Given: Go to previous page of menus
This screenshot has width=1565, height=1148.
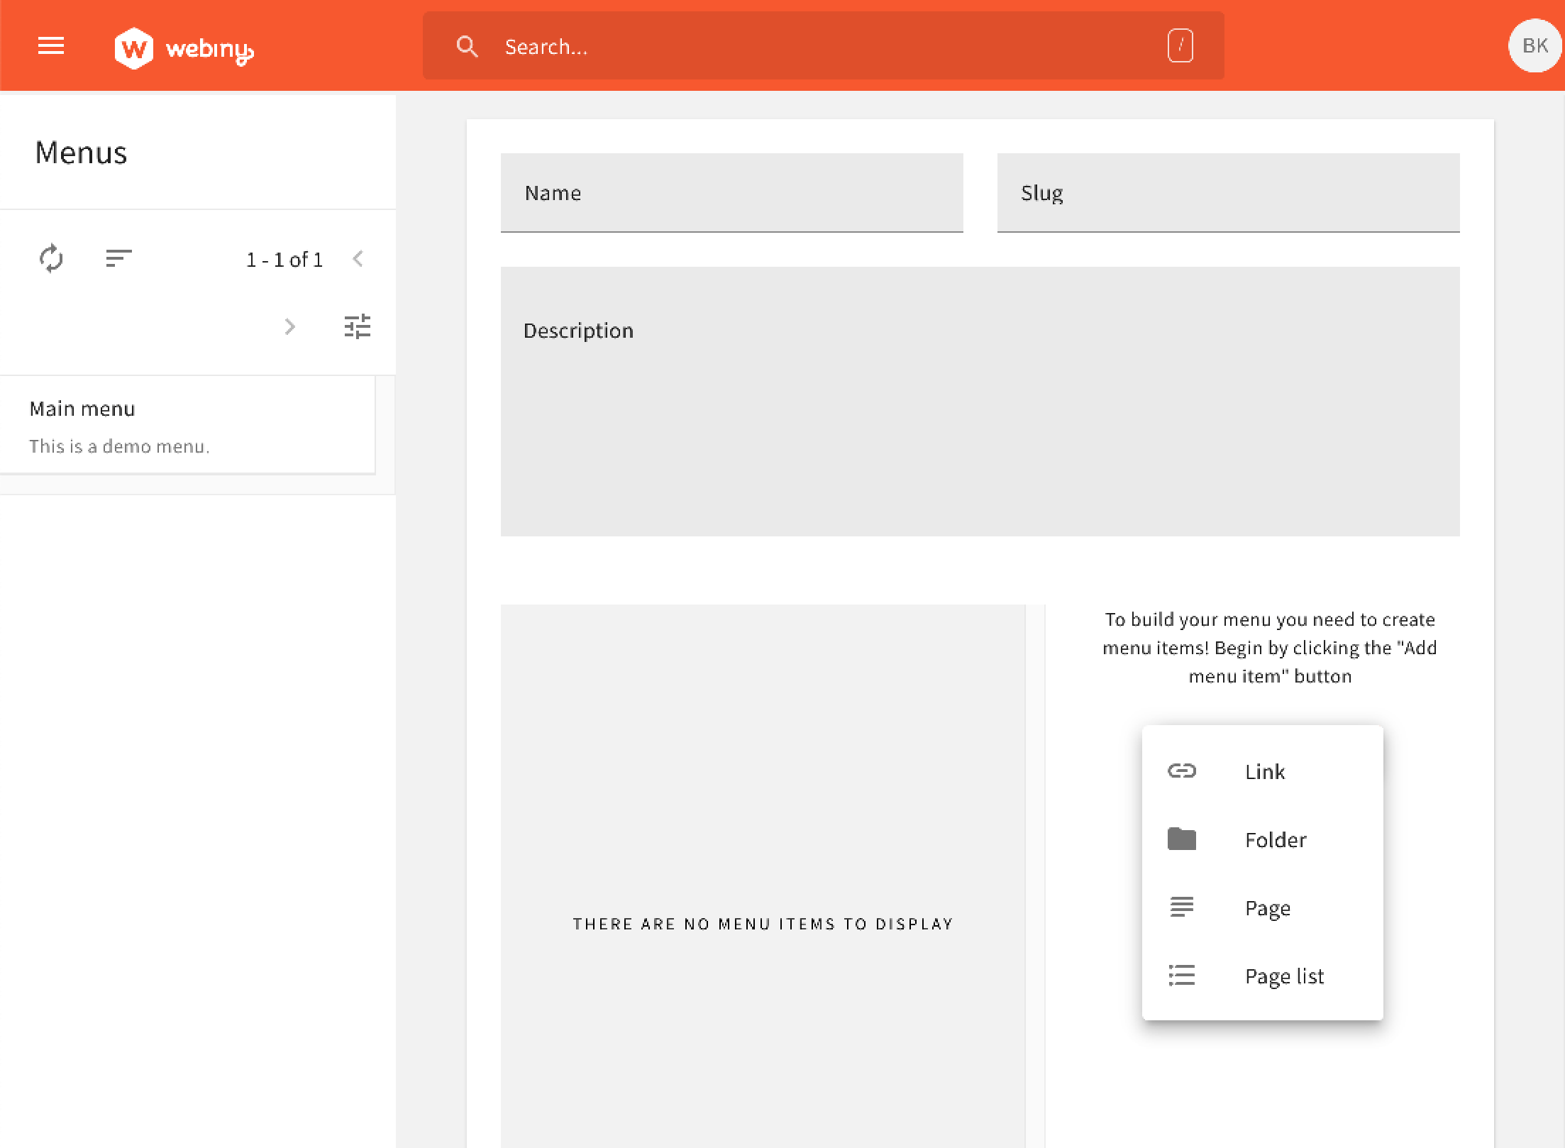Looking at the screenshot, I should coord(358,259).
